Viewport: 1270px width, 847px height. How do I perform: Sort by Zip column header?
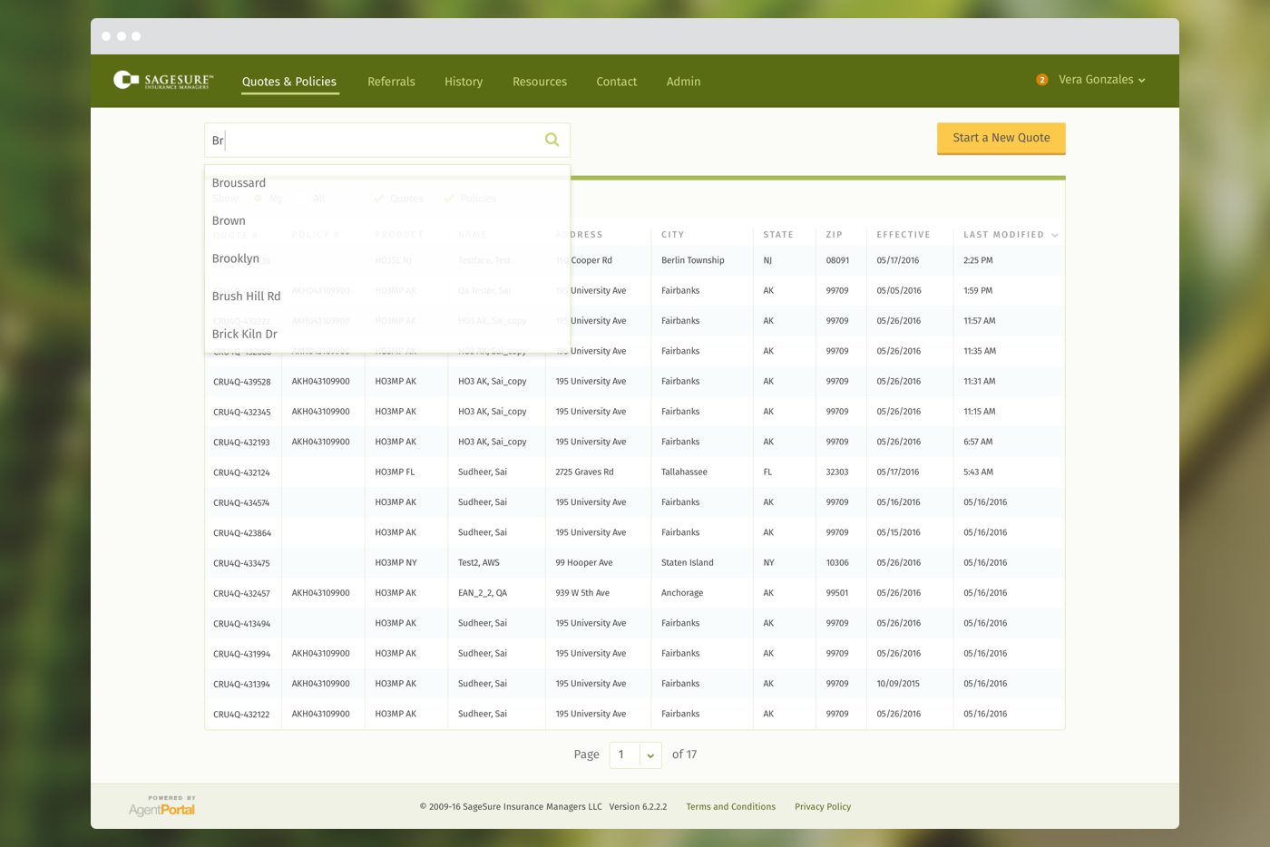pos(835,235)
